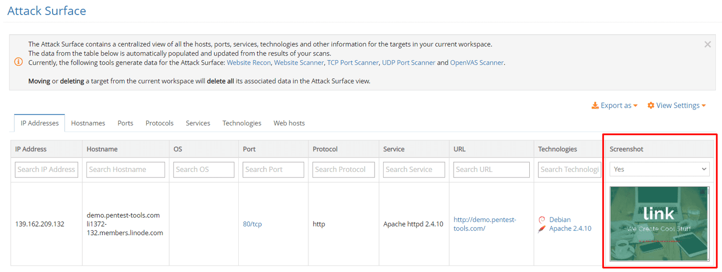Go to the Ports tab

[x=125, y=123]
